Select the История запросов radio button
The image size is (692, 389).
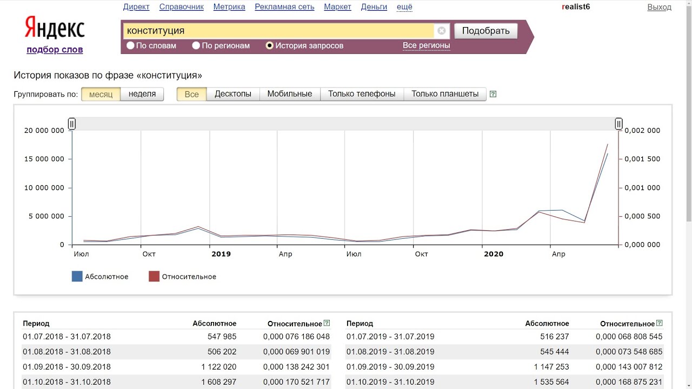coord(270,45)
